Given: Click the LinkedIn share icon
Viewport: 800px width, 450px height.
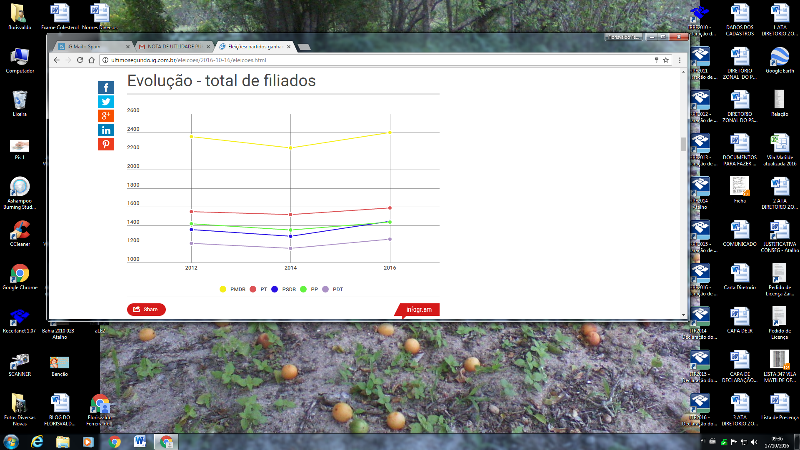Looking at the screenshot, I should click(x=106, y=130).
